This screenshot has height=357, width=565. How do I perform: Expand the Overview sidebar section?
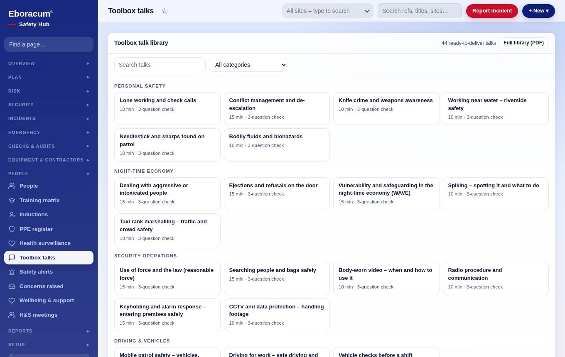coord(49,64)
